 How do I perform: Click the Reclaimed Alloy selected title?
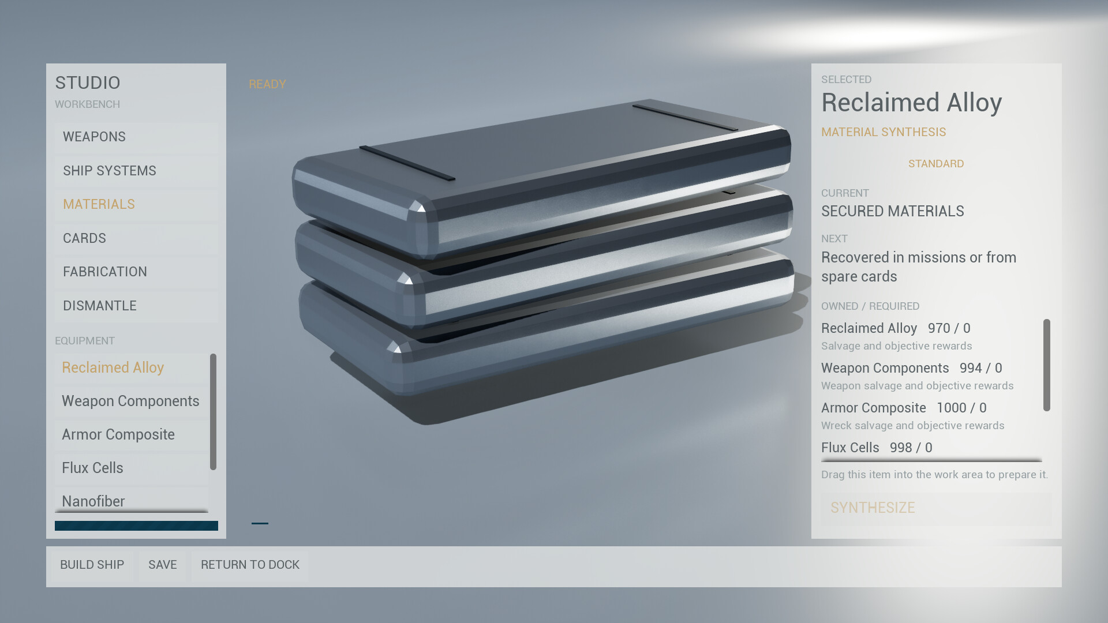(912, 103)
